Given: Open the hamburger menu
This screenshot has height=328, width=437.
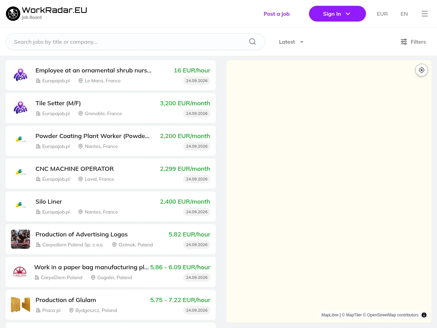Looking at the screenshot, I should click(425, 14).
